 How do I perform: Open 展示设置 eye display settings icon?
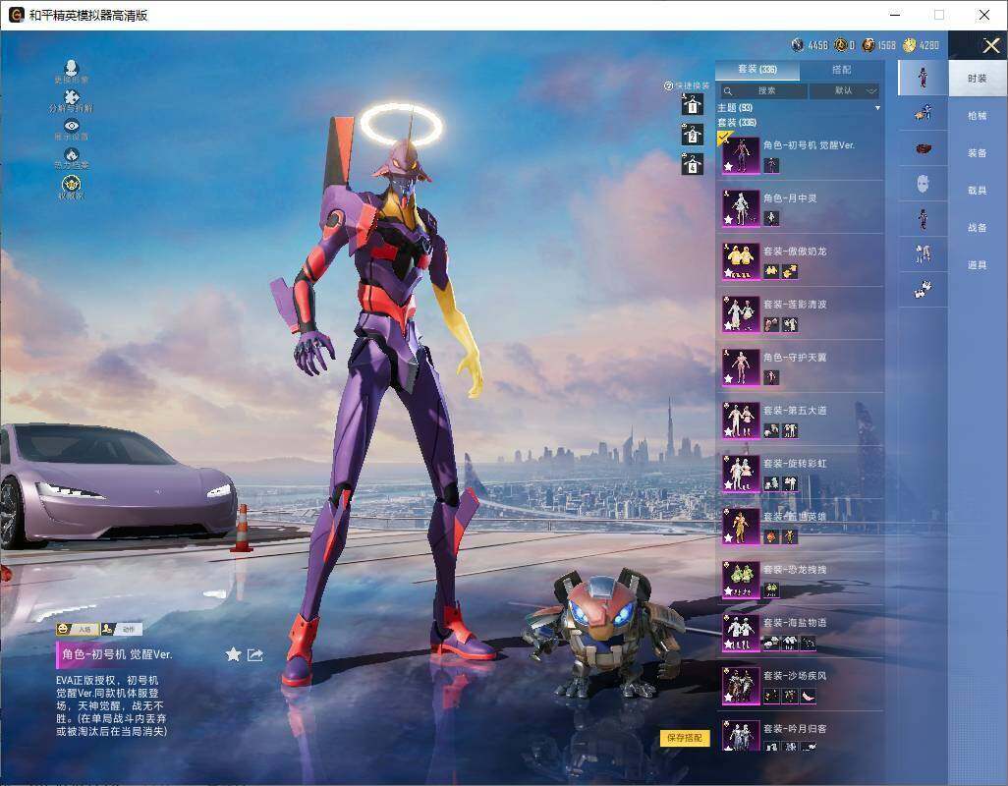coord(72,126)
